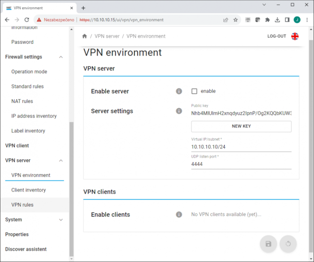Click the round reset changes button
Screen dimensions: 314x262
point(288,244)
